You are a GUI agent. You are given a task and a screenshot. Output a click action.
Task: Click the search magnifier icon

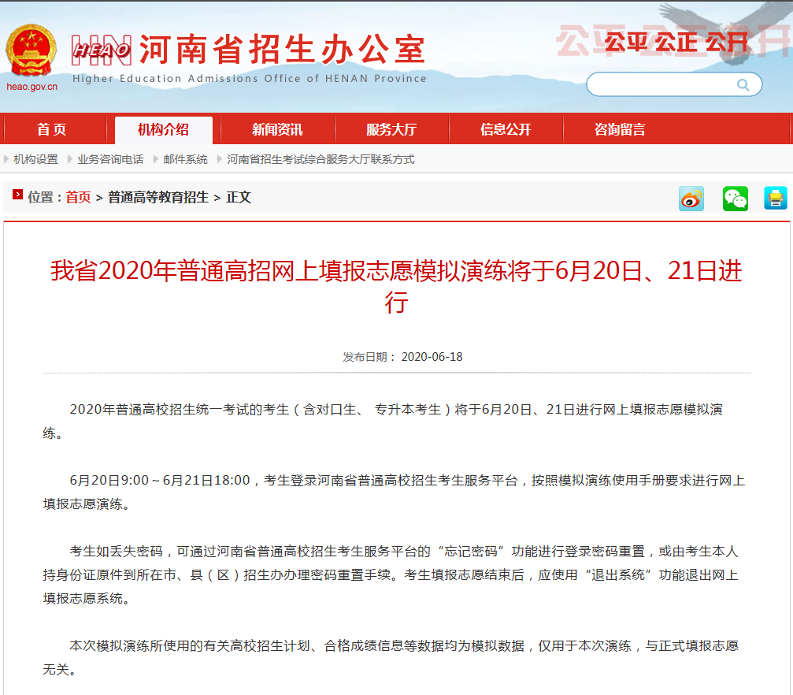(742, 84)
